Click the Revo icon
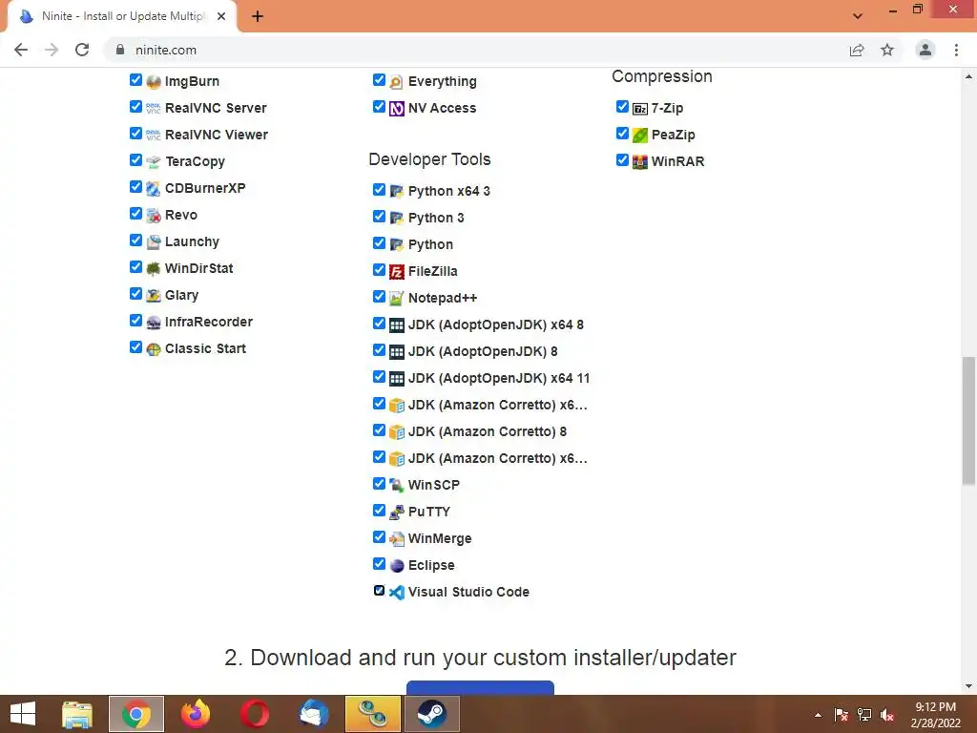The image size is (977, 733). point(154,216)
